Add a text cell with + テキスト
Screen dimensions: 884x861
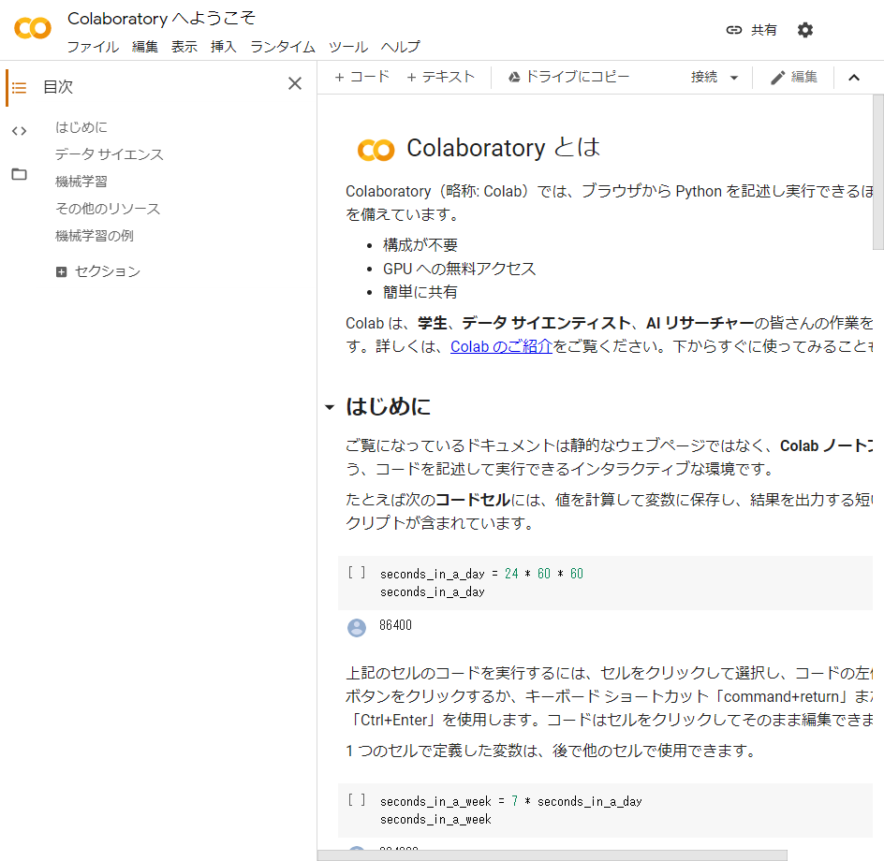[x=441, y=77]
